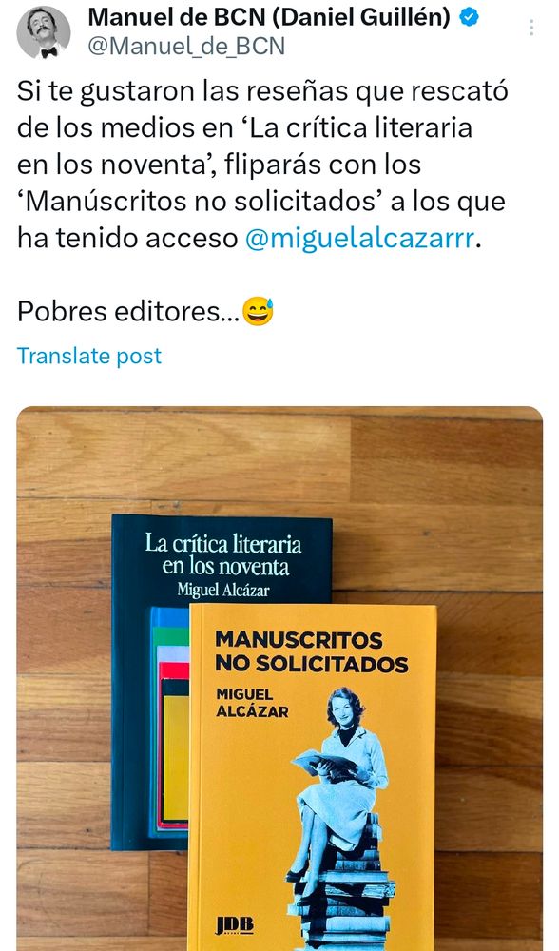
Task: Click the blue verified badge icon
Action: pyautogui.click(x=469, y=17)
